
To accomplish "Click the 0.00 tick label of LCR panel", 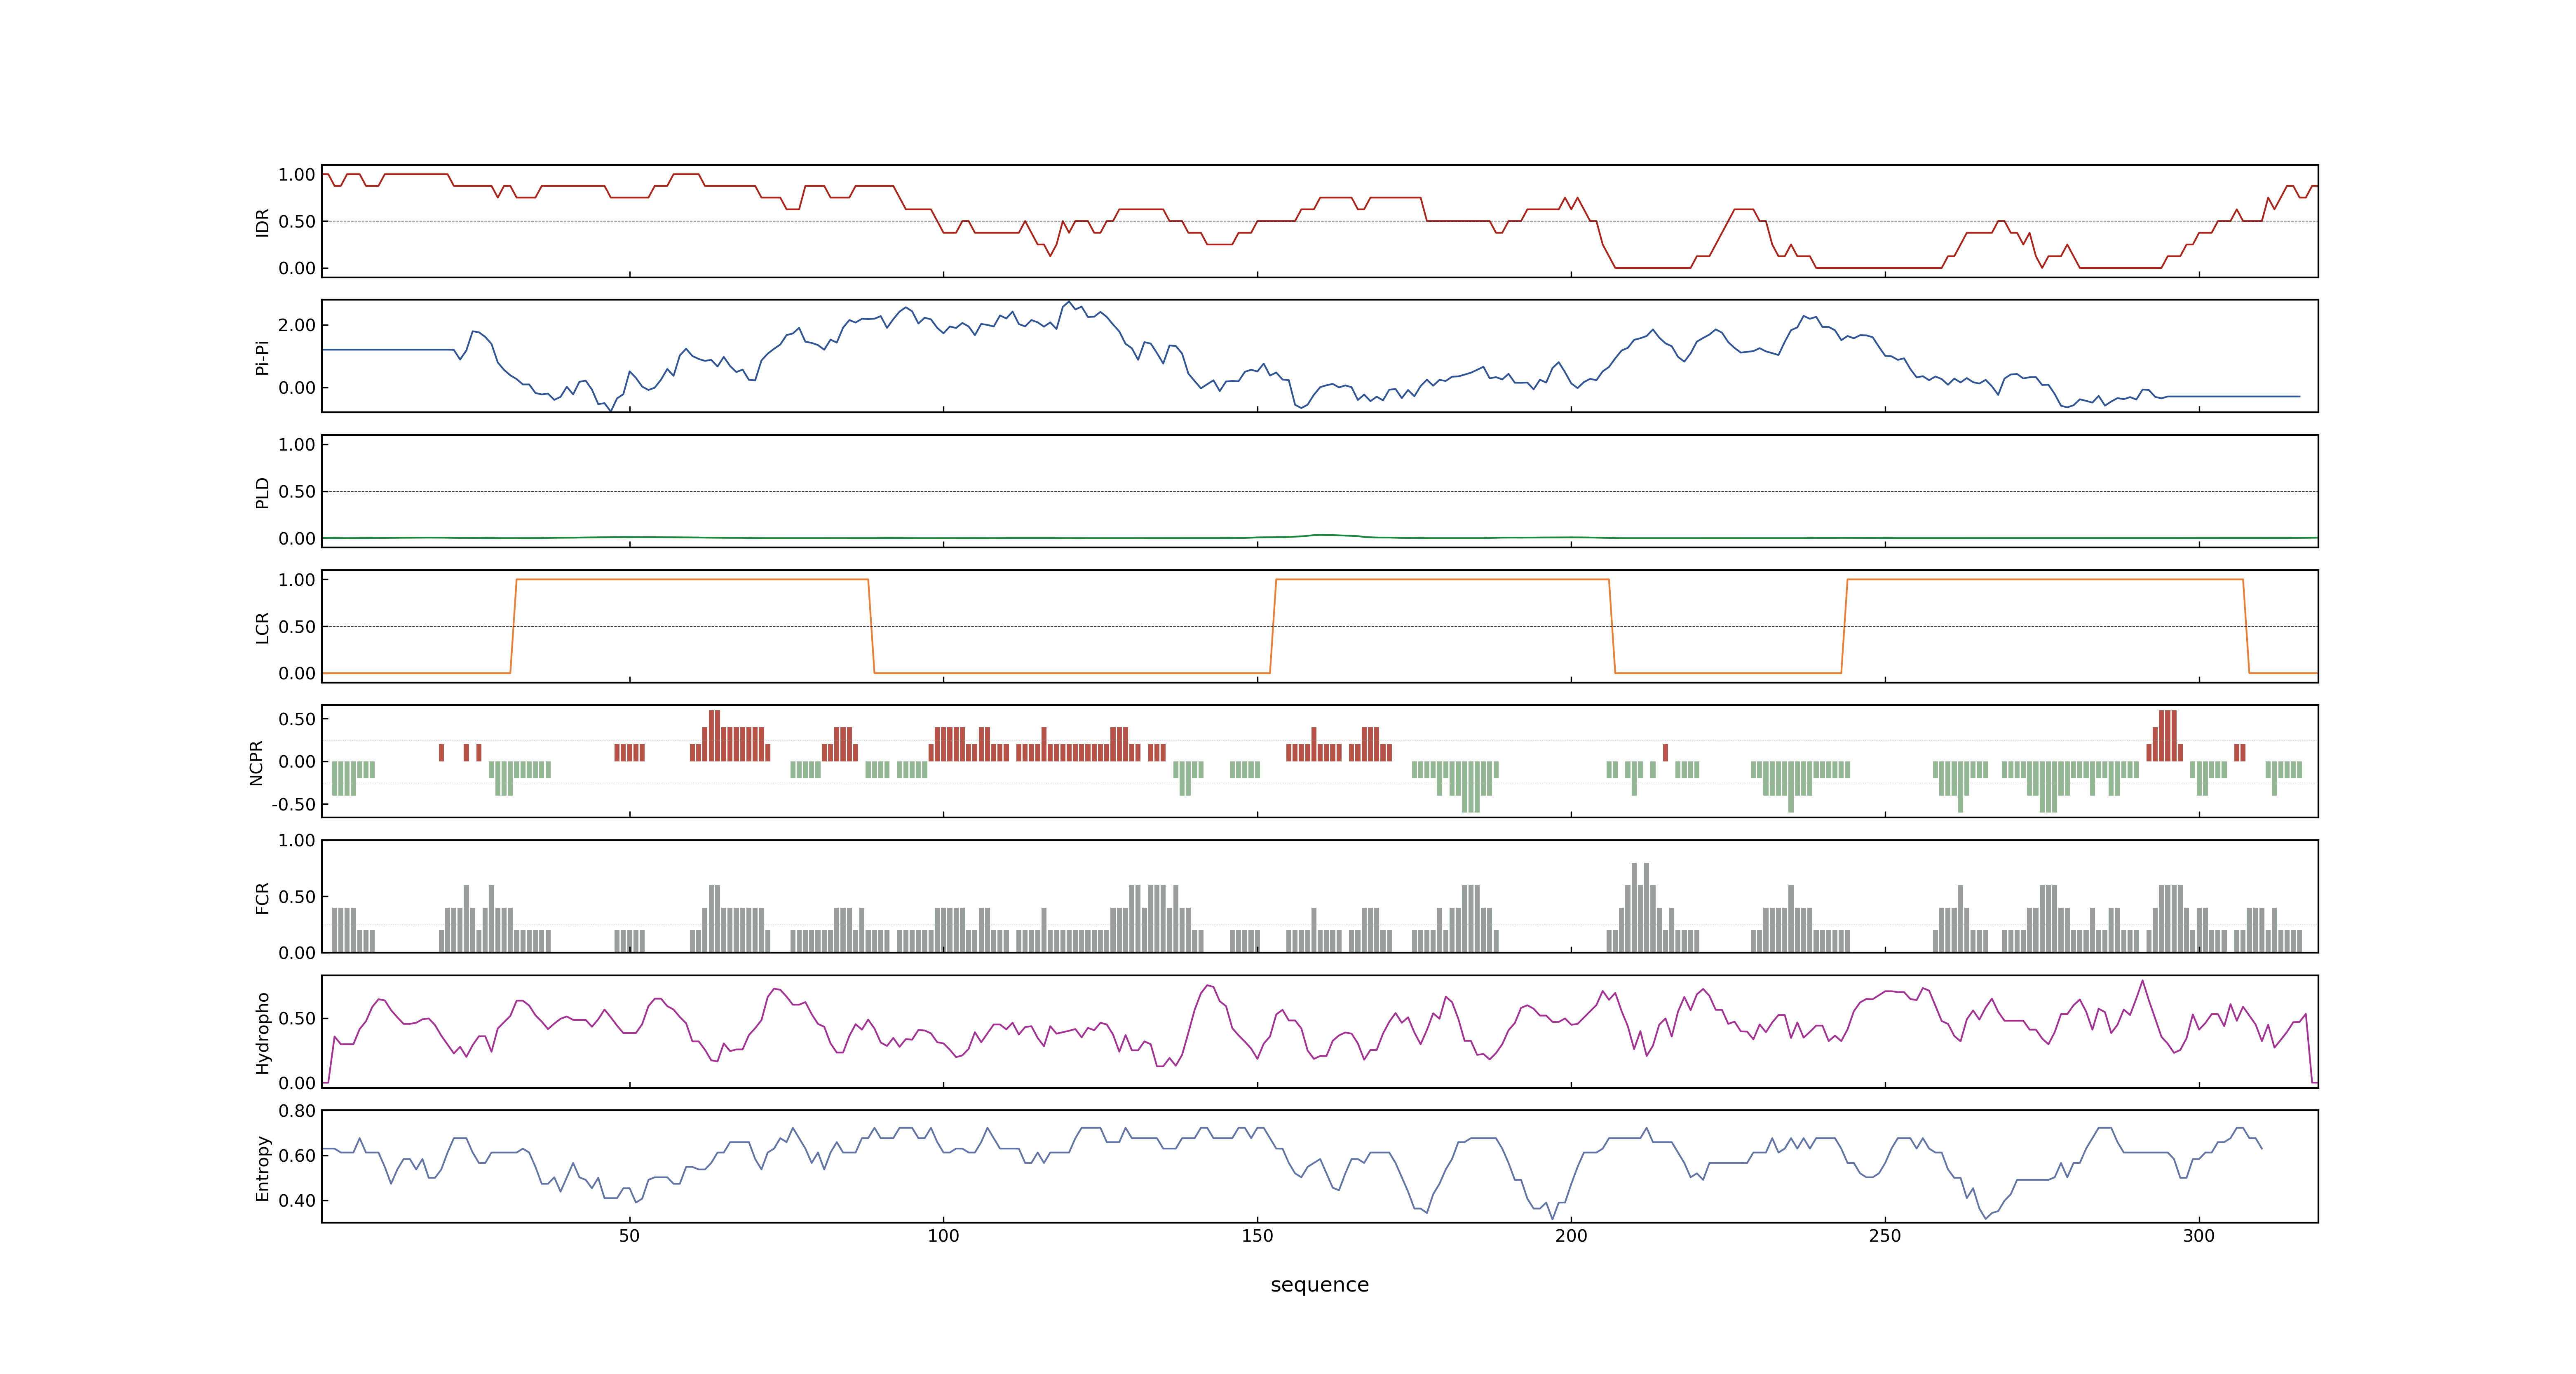I will [297, 673].
